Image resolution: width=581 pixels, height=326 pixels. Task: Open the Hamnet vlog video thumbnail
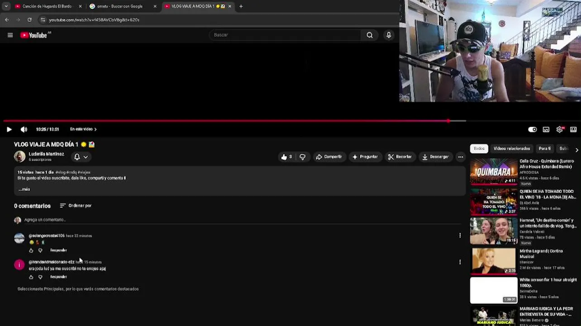pyautogui.click(x=494, y=231)
